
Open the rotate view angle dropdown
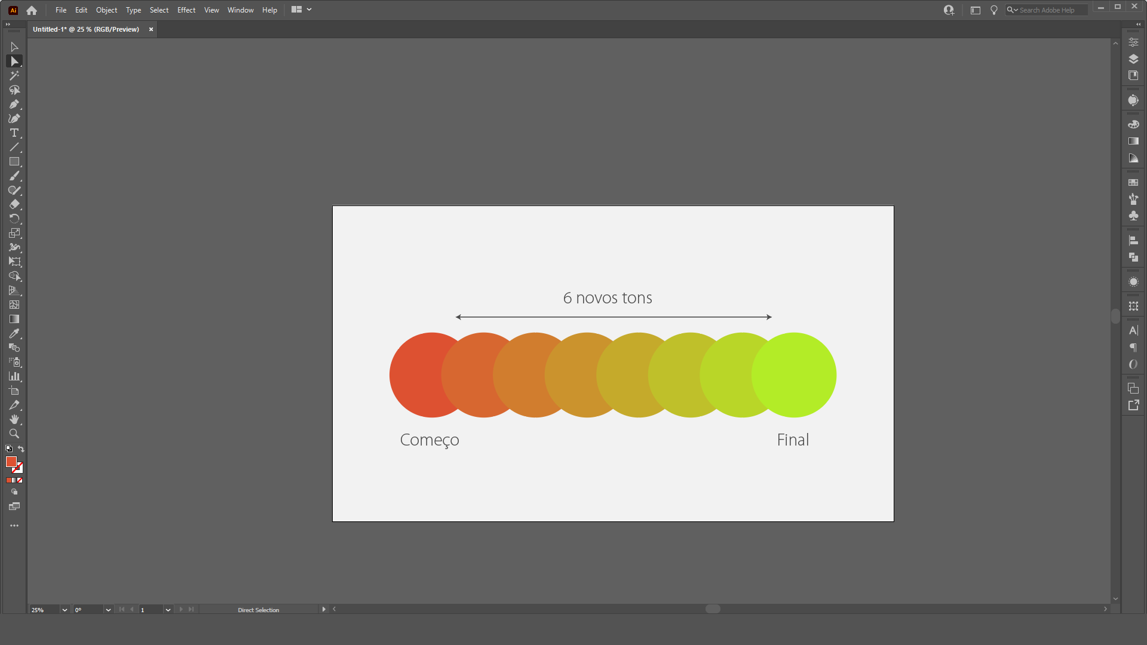(x=108, y=610)
